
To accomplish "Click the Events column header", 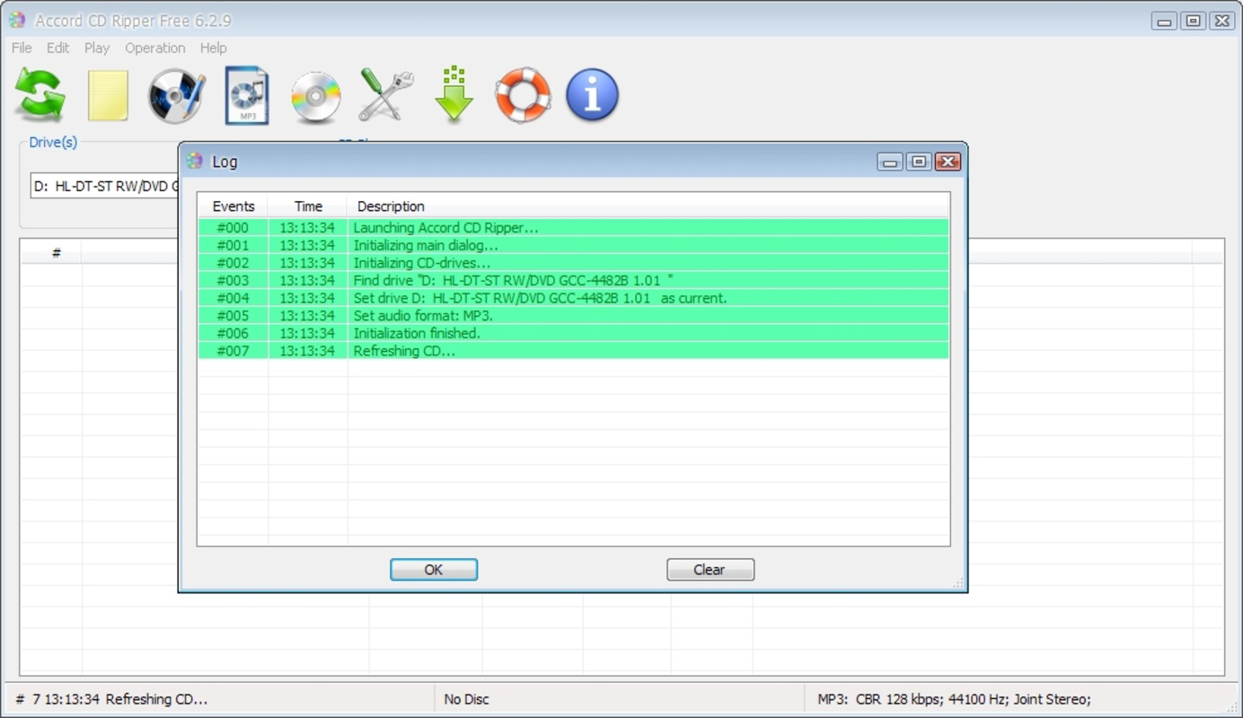I will pyautogui.click(x=234, y=206).
